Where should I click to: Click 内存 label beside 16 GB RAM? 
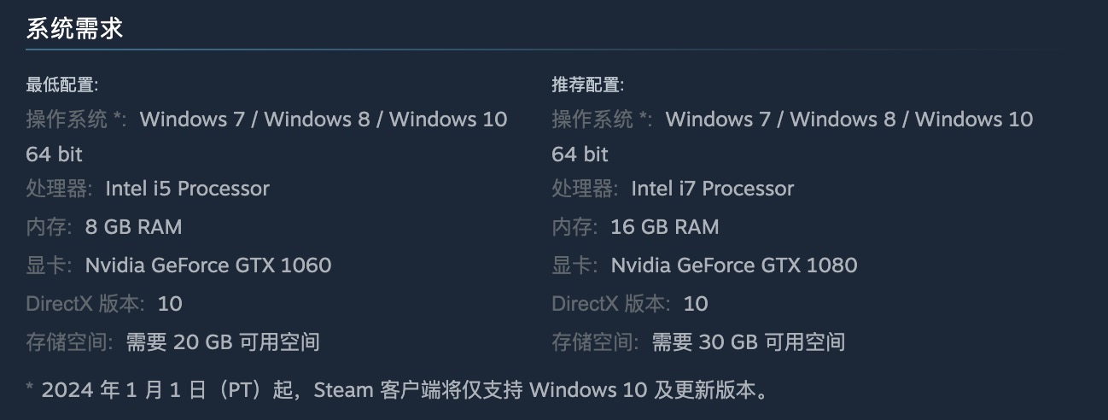(573, 227)
